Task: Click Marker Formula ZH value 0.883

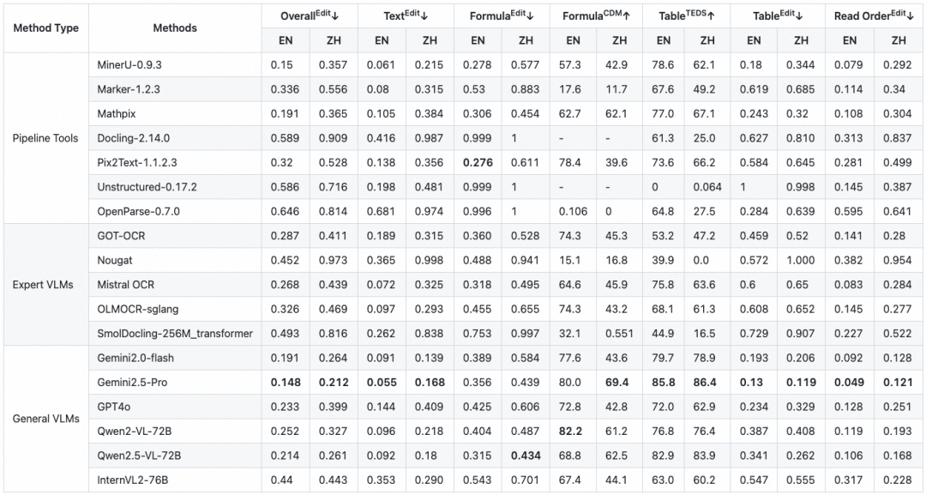Action: 525,89
